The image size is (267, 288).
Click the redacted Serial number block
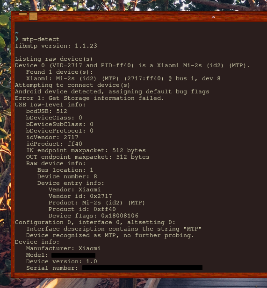(x=142, y=267)
